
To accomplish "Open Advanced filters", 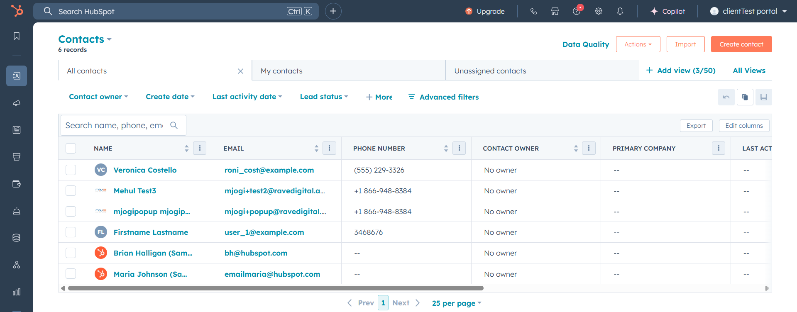I will (x=443, y=97).
